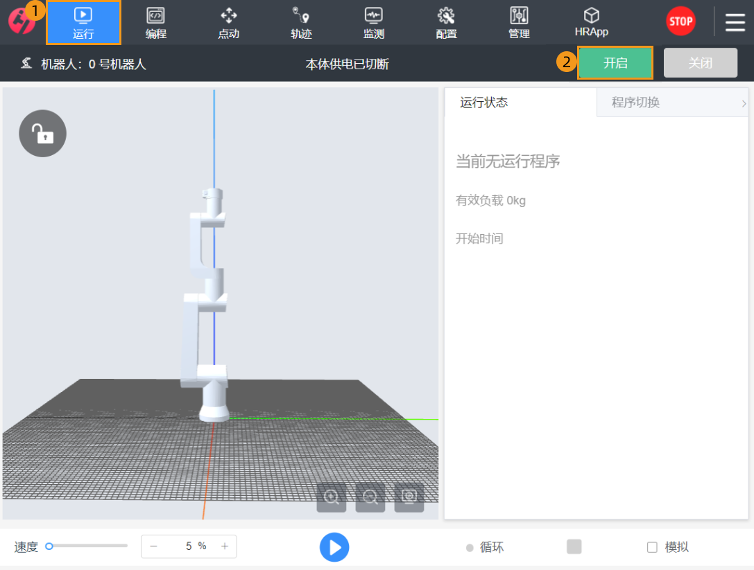Open the 配置 configuration section
The image size is (754, 570).
[x=446, y=23]
